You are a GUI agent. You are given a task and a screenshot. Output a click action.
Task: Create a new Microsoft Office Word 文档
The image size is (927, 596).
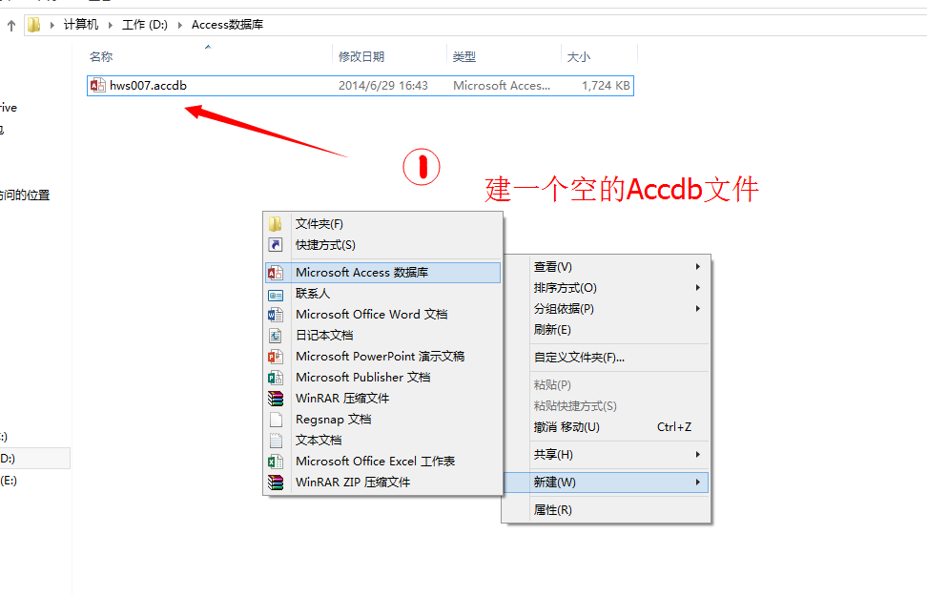[x=383, y=315]
